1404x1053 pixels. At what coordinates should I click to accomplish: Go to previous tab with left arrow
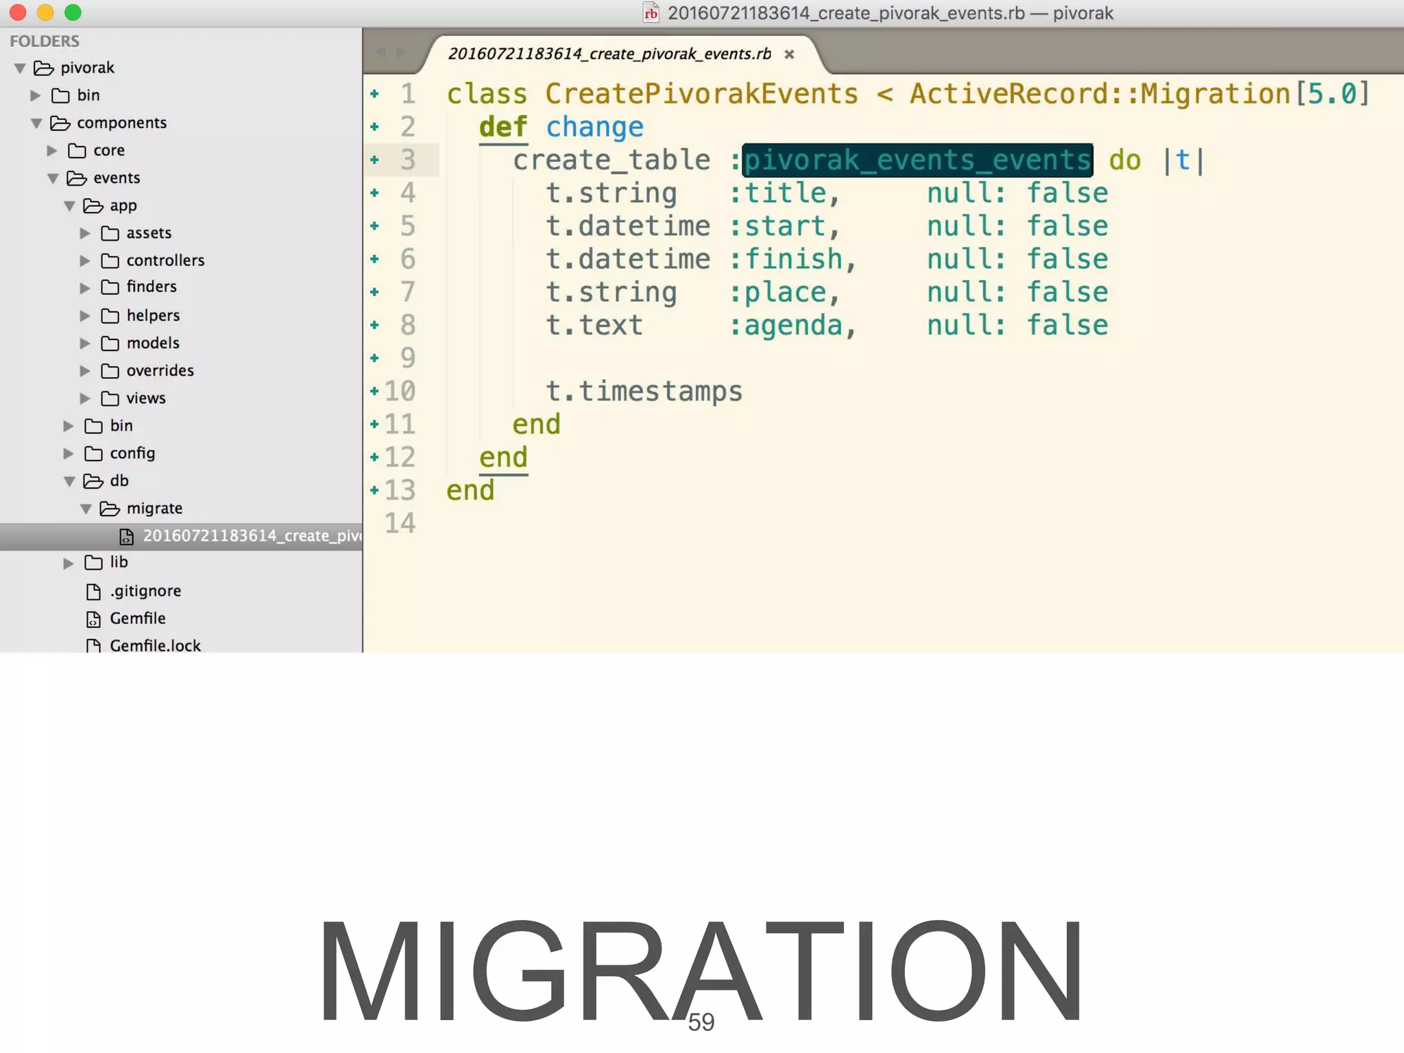(381, 52)
